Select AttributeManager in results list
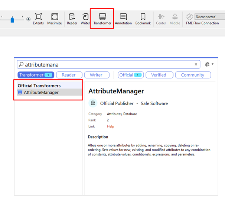This screenshot has width=225, height=202. coord(49,92)
